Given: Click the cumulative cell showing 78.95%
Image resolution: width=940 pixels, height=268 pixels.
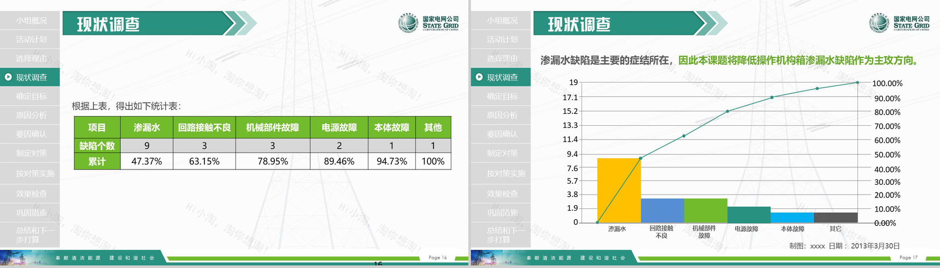Looking at the screenshot, I should (273, 161).
